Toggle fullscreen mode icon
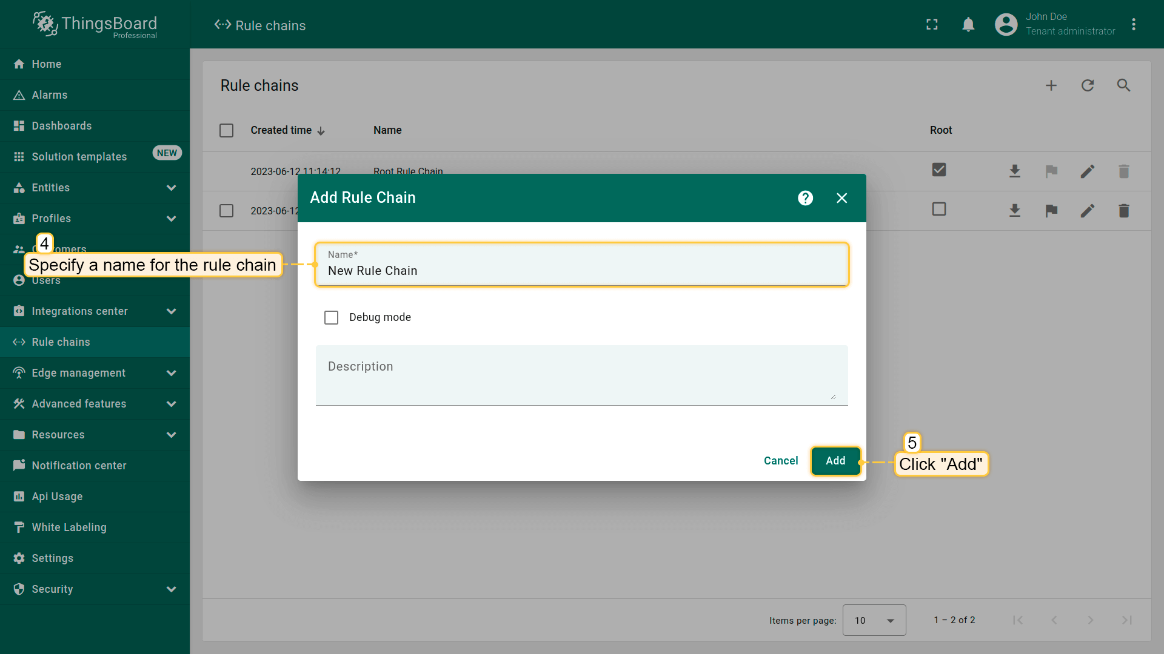Image resolution: width=1164 pixels, height=654 pixels. 932,24
